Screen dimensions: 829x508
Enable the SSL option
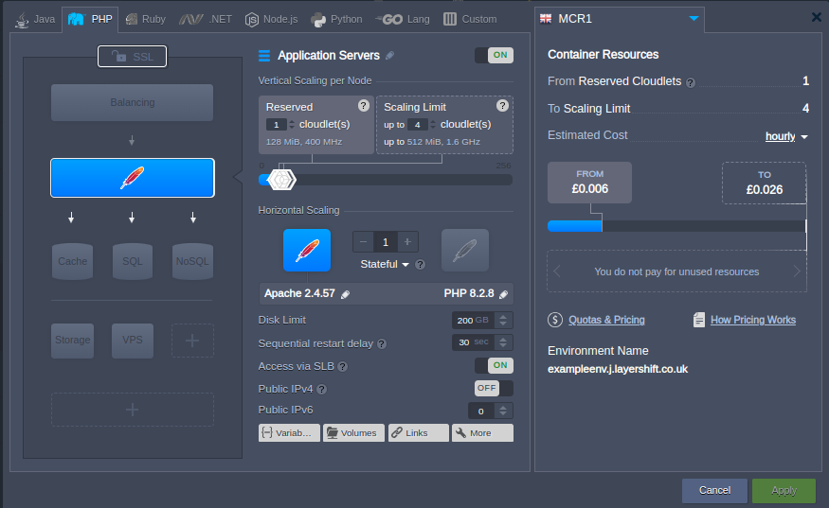(133, 57)
